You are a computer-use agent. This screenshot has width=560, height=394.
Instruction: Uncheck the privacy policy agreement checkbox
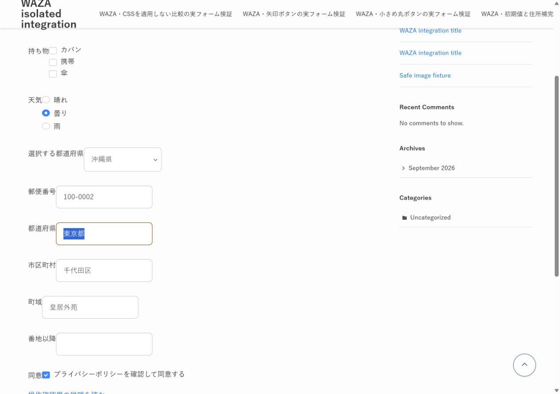(x=46, y=375)
